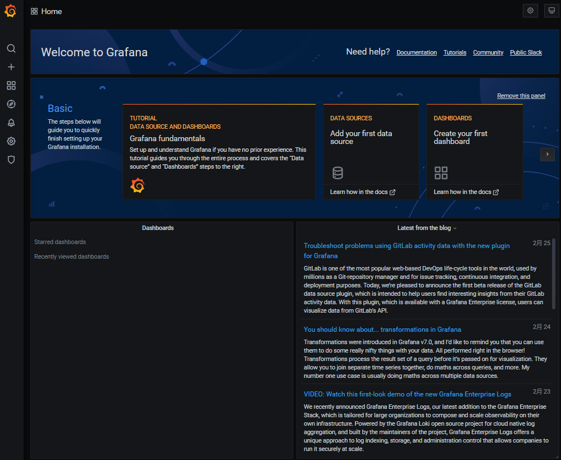Open the Configuration gear icon in sidebar
561x460 pixels.
click(11, 141)
